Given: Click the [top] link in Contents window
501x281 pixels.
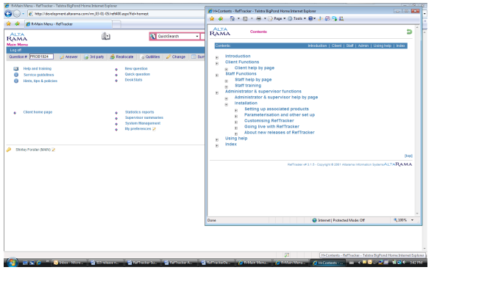Looking at the screenshot, I should [408, 156].
